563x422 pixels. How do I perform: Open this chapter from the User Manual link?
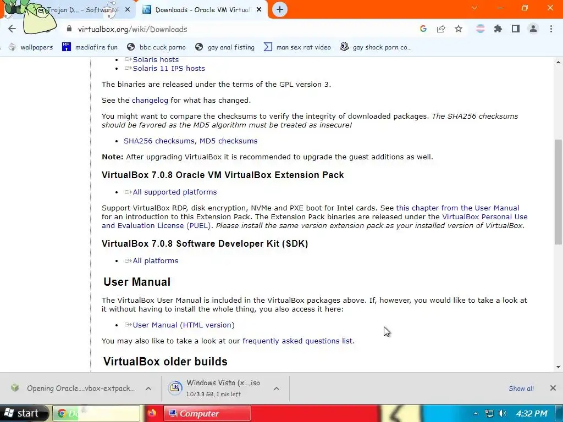(x=457, y=208)
